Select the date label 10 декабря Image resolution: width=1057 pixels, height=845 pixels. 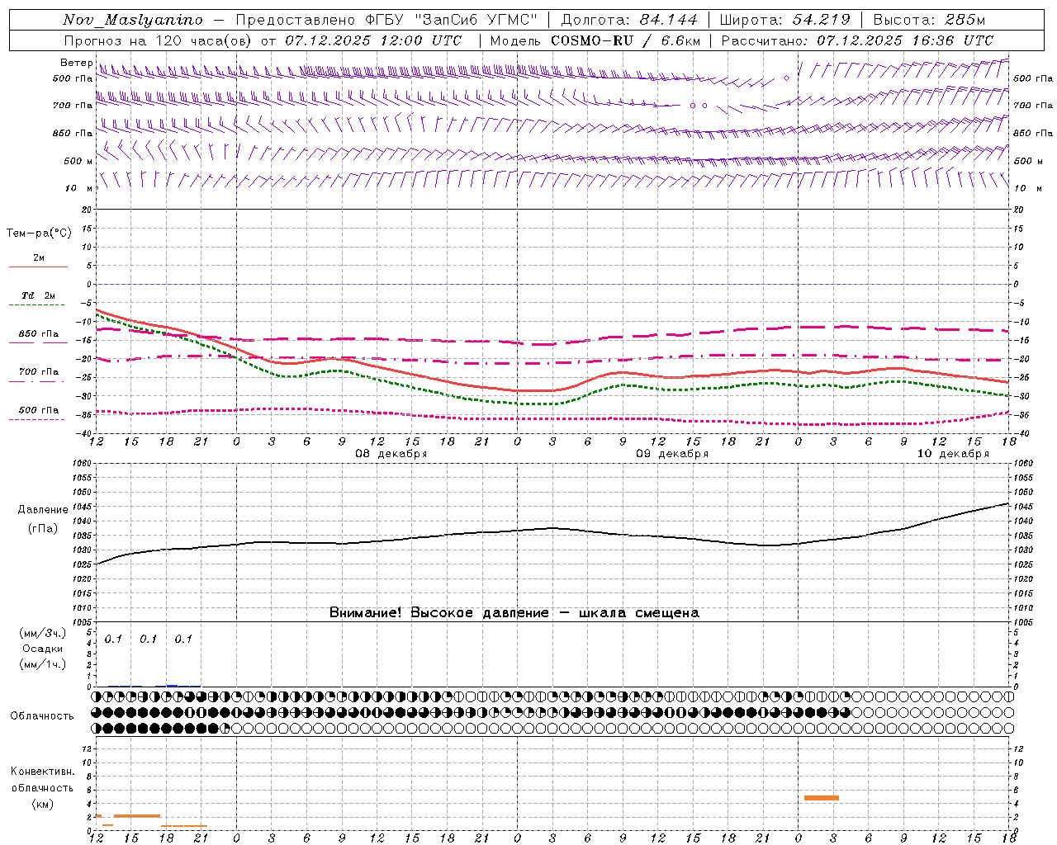[953, 454]
